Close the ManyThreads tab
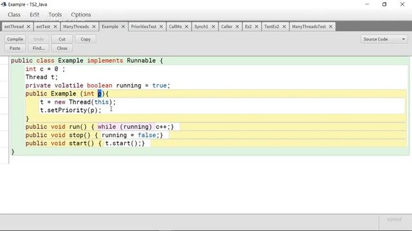 [x=94, y=27]
